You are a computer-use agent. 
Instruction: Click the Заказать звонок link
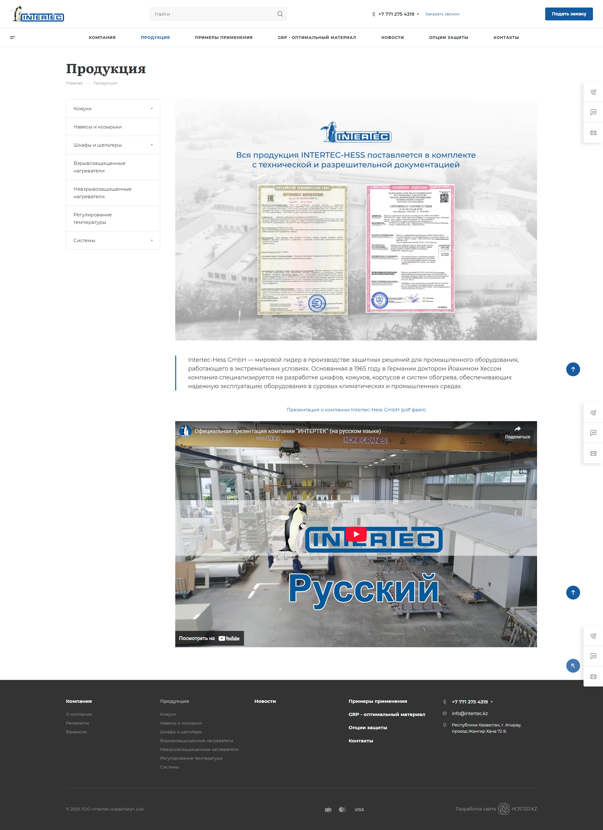point(442,14)
